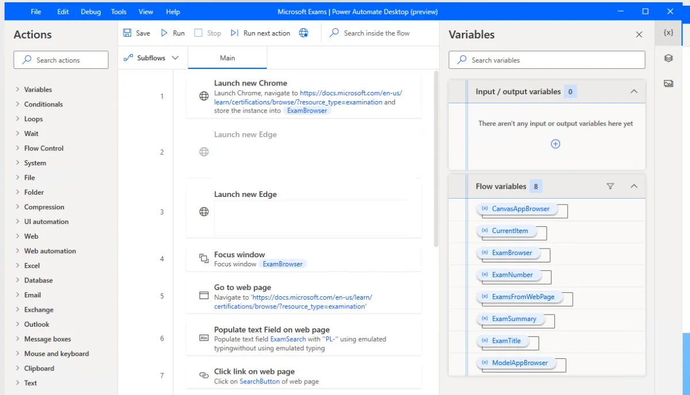Click magnifier in Search variables box
The height and width of the screenshot is (395, 690).
(x=462, y=60)
